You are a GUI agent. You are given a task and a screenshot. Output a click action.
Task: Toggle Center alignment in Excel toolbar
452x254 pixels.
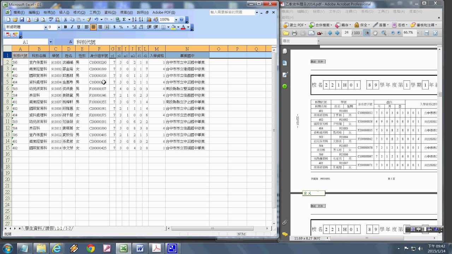(93, 27)
